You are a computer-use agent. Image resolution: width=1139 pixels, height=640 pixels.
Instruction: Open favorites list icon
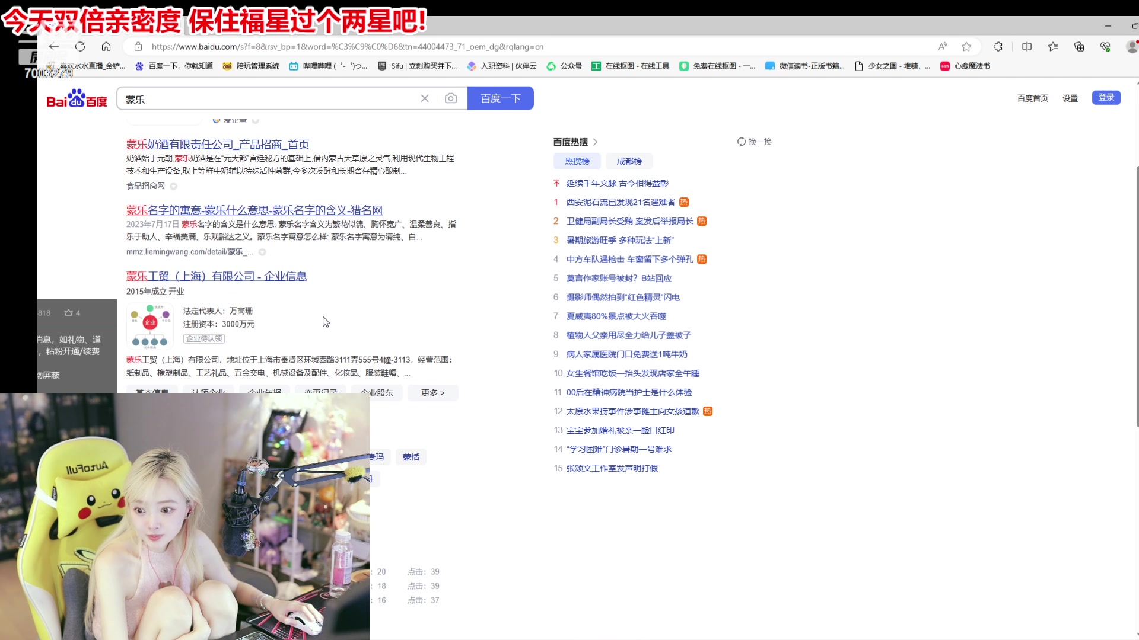1053,46
